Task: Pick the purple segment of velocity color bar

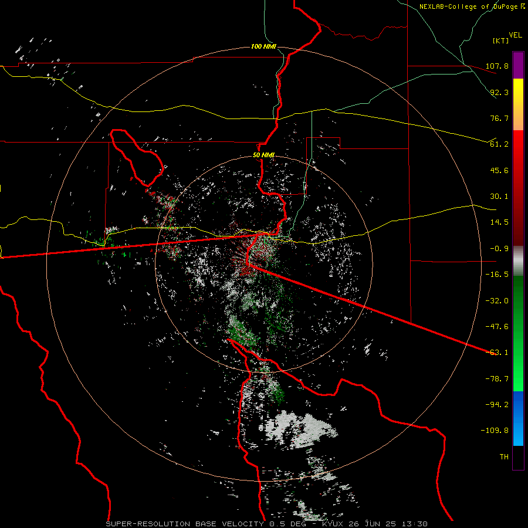Action: [x=518, y=65]
